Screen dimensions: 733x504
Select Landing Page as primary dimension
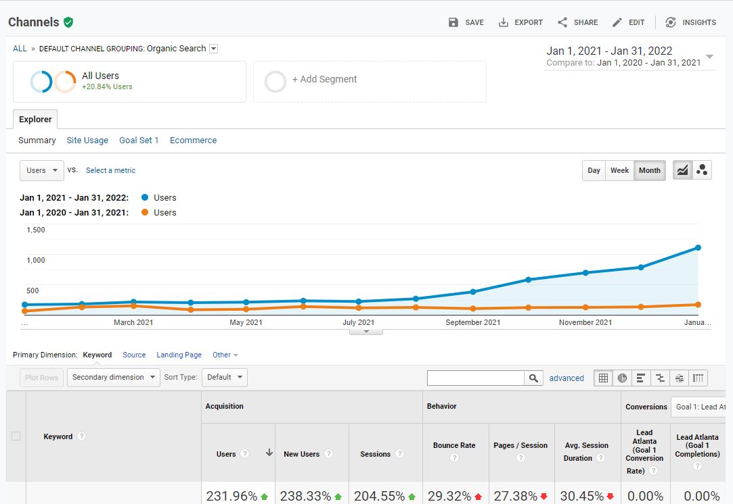[179, 355]
